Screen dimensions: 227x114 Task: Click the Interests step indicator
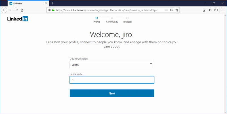point(127,20)
